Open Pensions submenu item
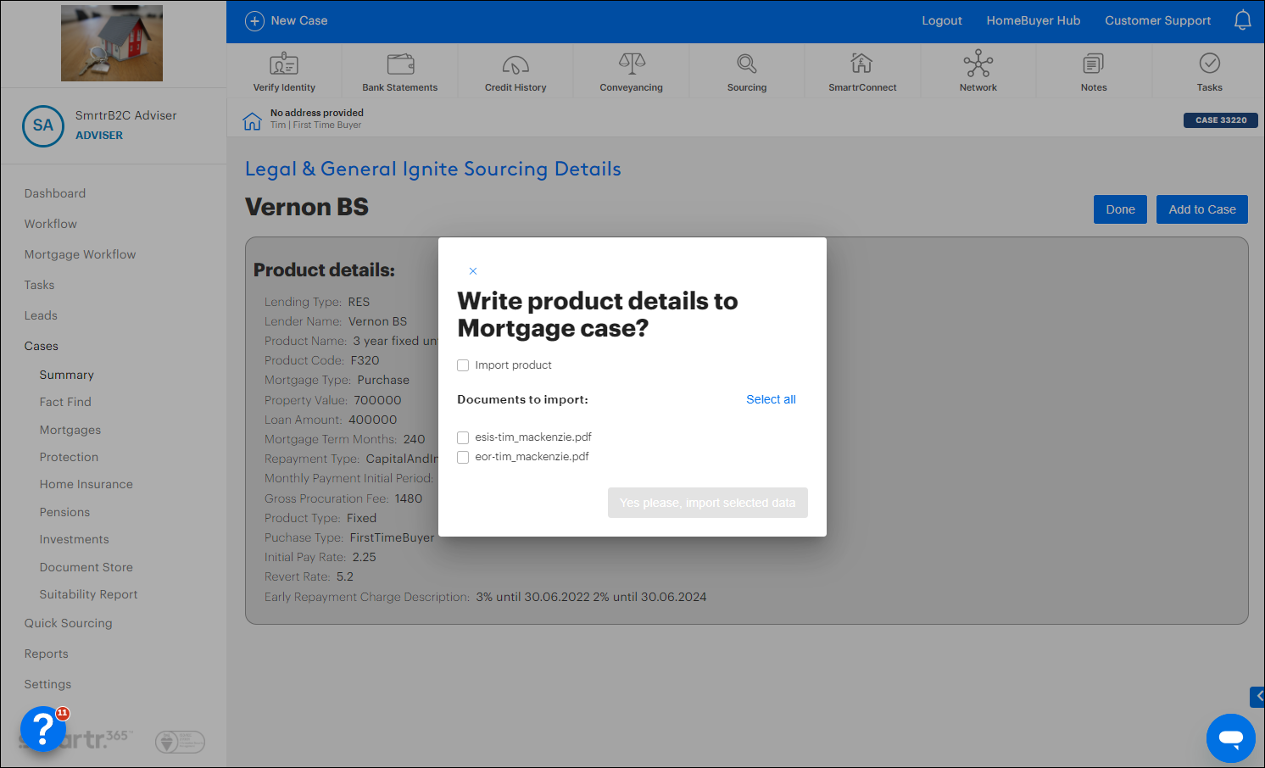Screen dimensions: 1265x768 click(64, 512)
